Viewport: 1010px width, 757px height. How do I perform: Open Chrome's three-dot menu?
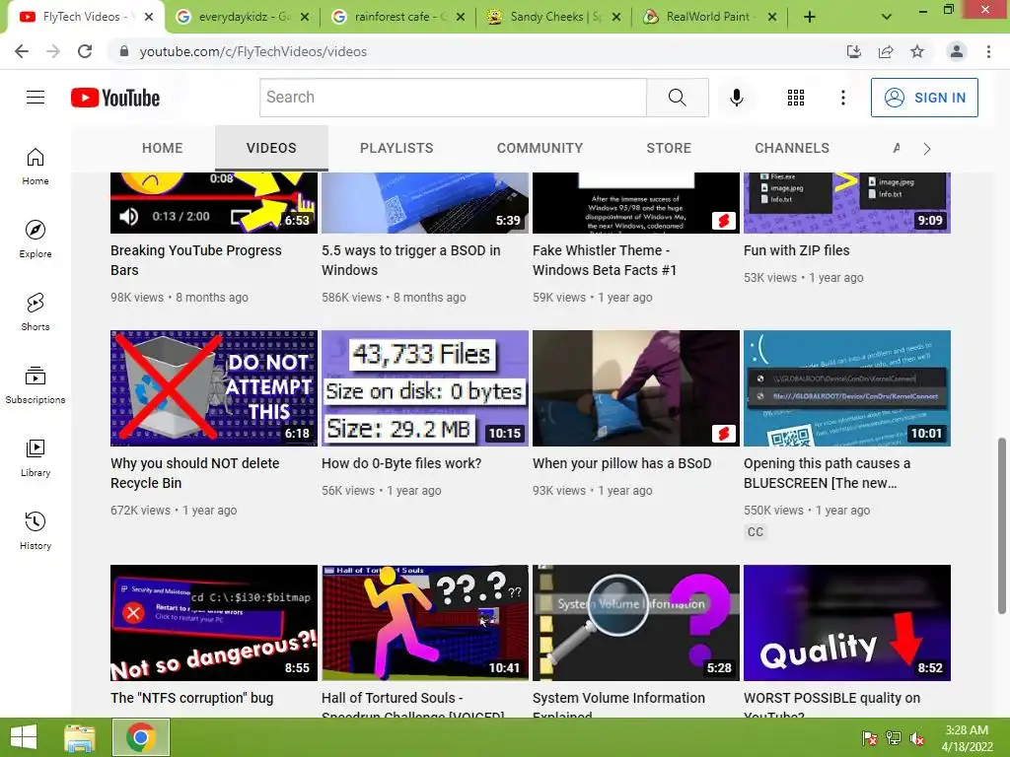(988, 51)
